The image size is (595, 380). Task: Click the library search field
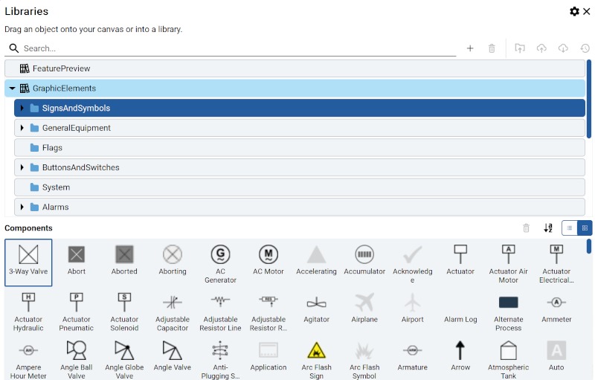click(238, 48)
